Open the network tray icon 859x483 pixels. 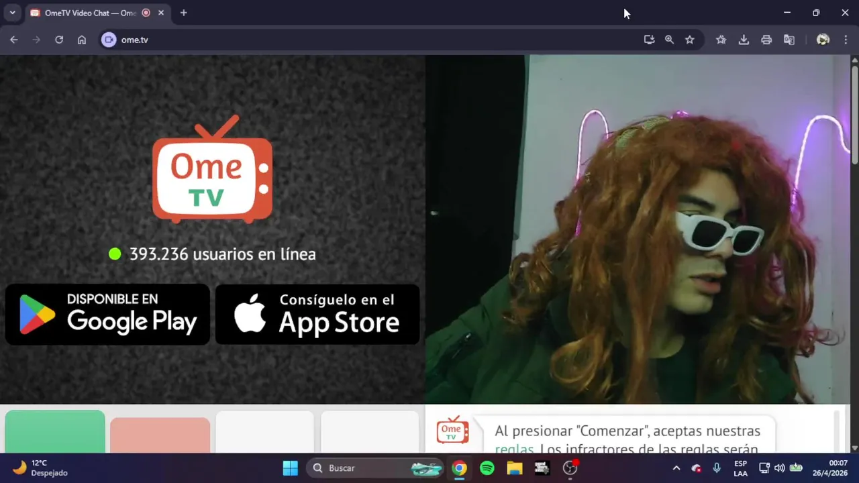[764, 468]
